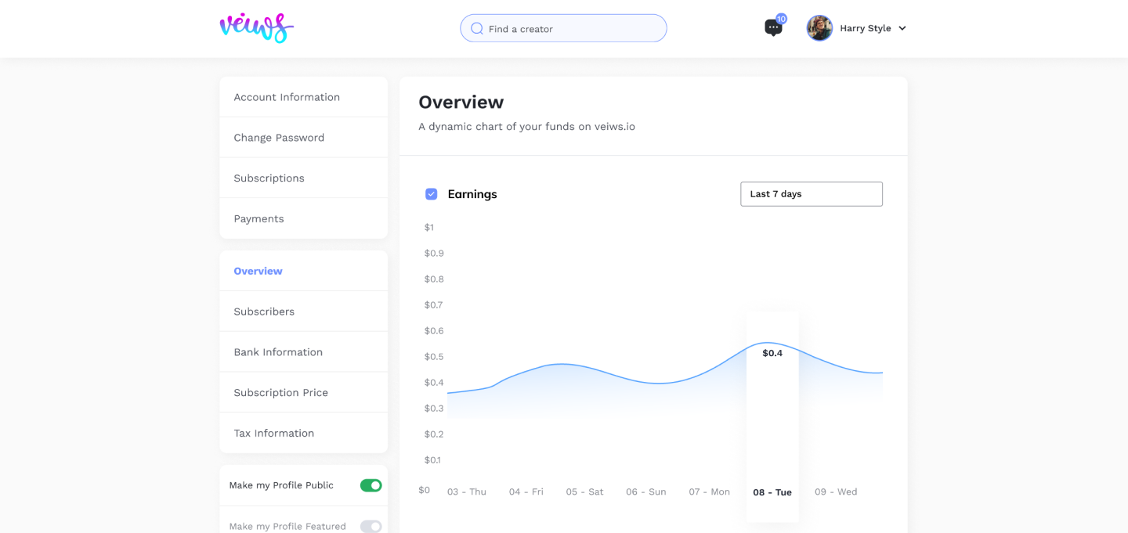Uncheck the Earnings checkbox
Viewport: 1128px width, 533px height.
point(431,194)
